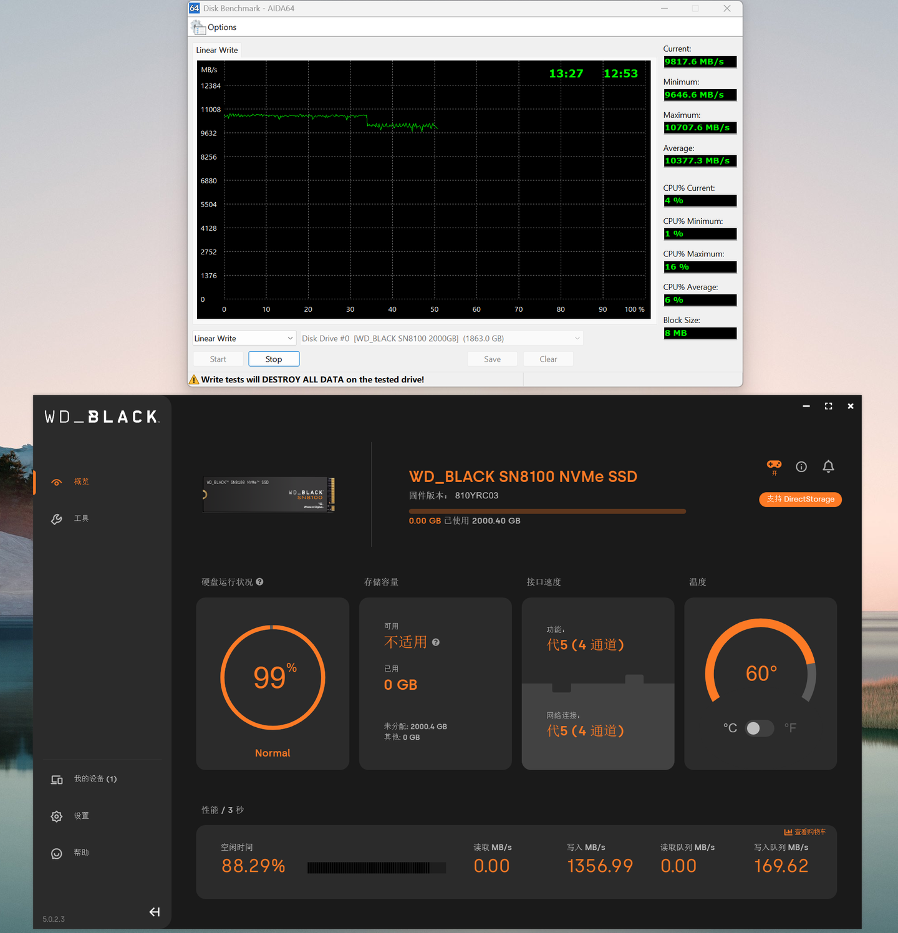
Task: Open the tools (工具) page in sidebar
Action: click(81, 518)
